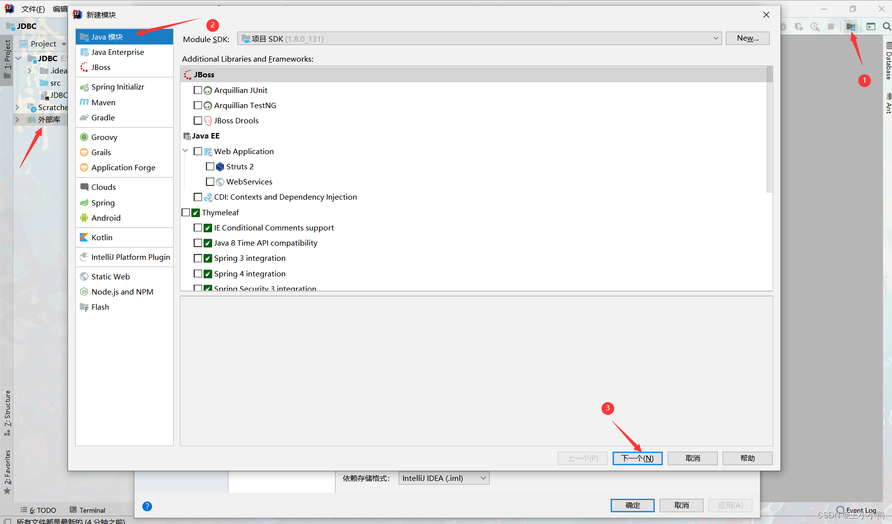
Task: Click the frameworks list vertical scrollbar
Action: click(769, 130)
